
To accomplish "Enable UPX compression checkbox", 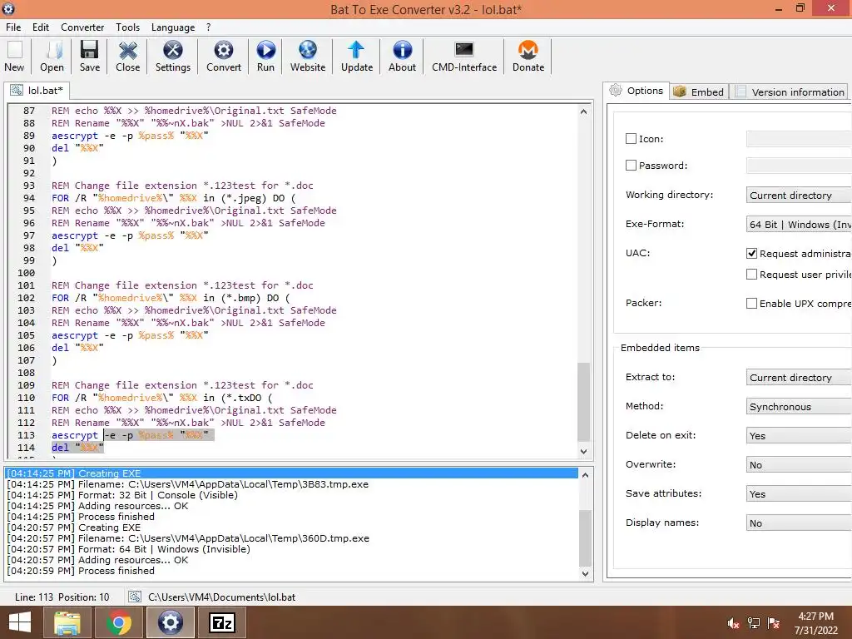I will [751, 303].
